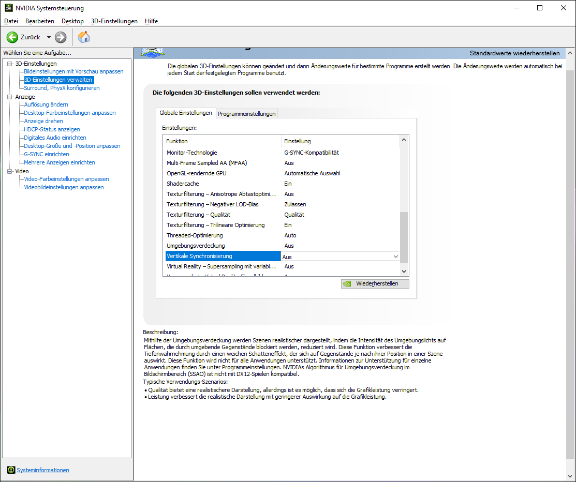
Task: Open the Desktop menu
Action: (73, 21)
